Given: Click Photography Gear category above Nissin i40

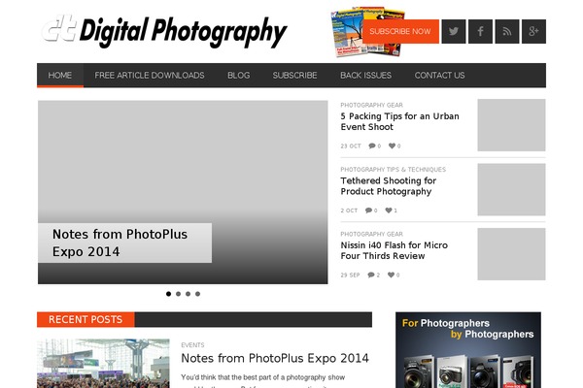Looking at the screenshot, I should [371, 235].
